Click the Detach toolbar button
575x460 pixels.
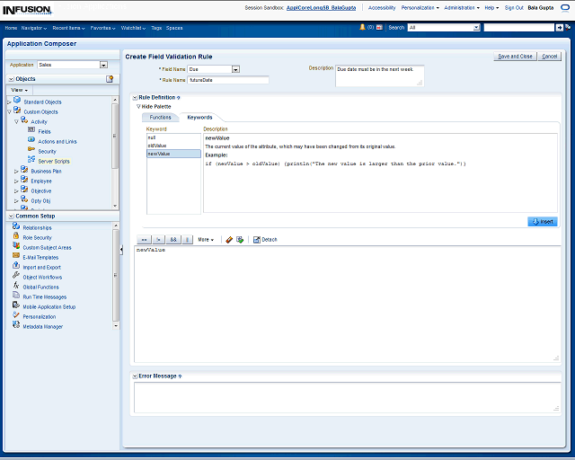[x=265, y=240]
